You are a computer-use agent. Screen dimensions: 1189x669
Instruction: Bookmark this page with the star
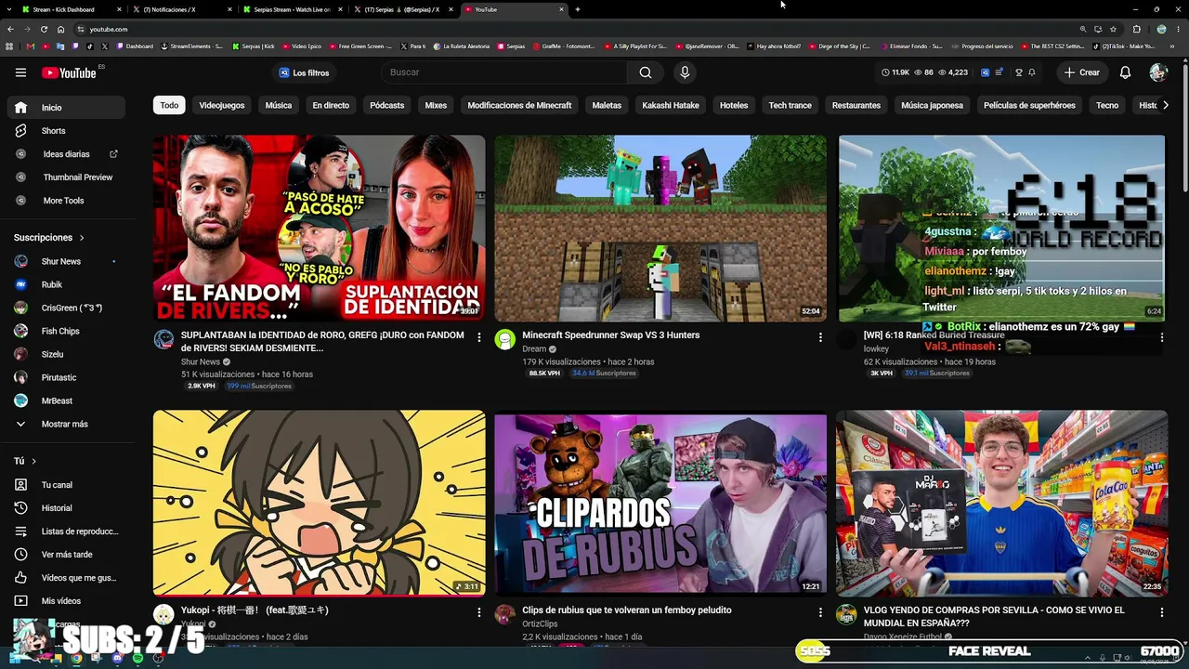tap(1113, 29)
